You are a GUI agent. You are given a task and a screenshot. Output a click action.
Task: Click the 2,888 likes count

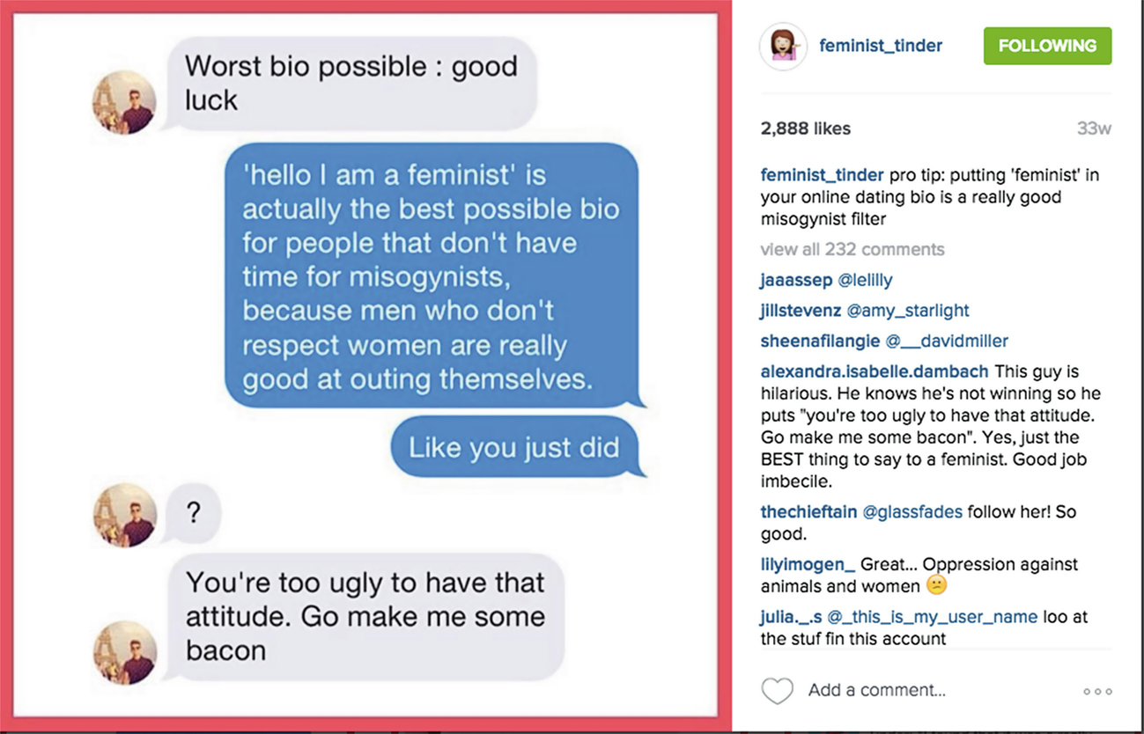[x=805, y=128]
